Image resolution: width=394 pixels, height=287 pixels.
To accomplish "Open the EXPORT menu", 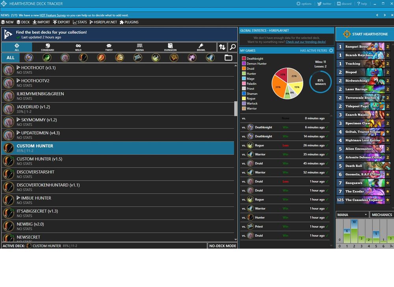I will click(x=61, y=22).
